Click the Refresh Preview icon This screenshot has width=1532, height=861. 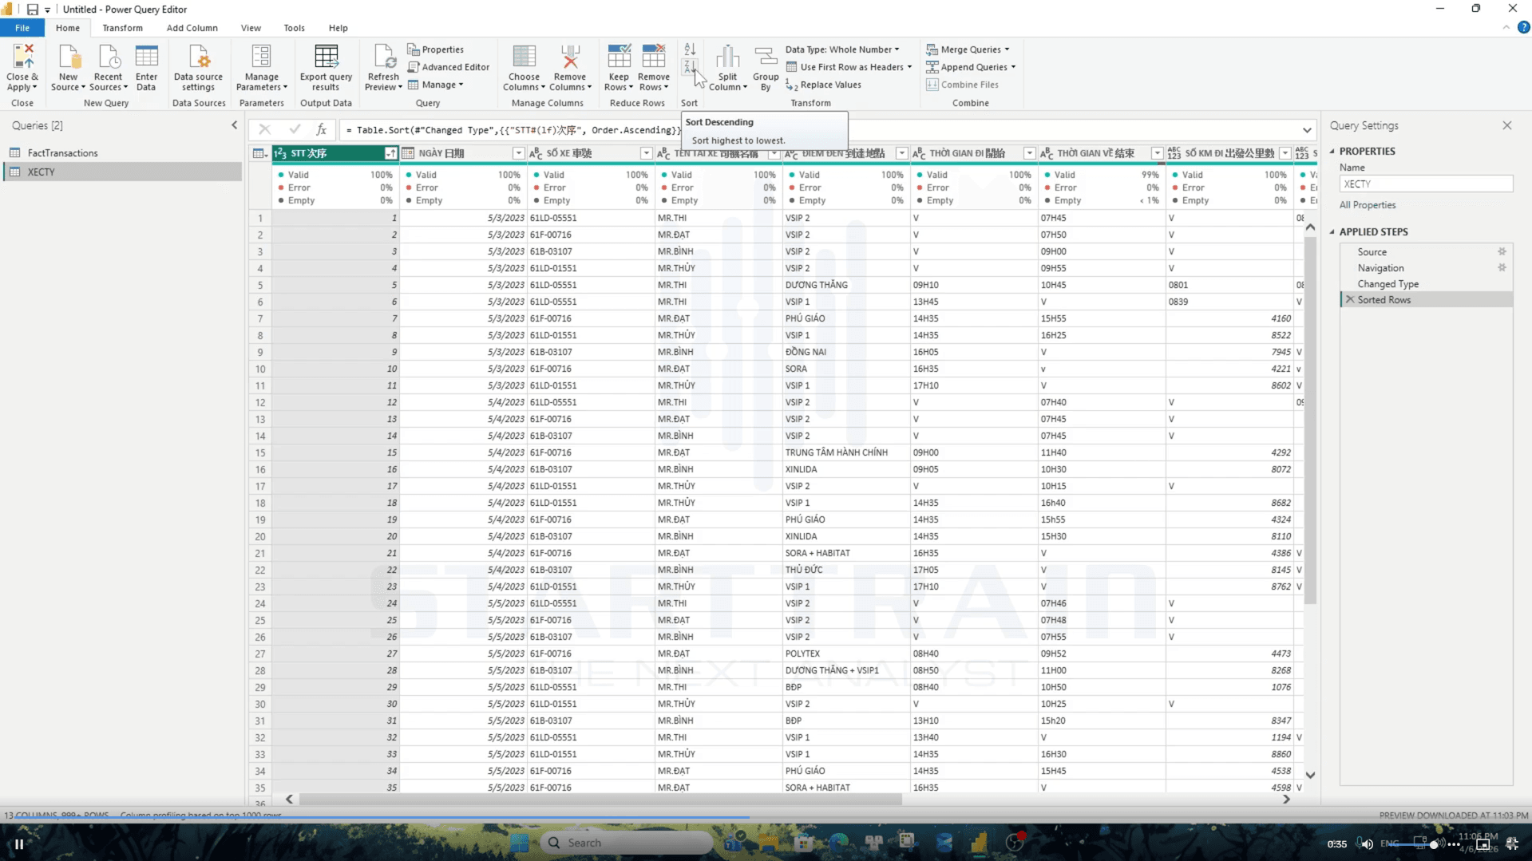[383, 57]
